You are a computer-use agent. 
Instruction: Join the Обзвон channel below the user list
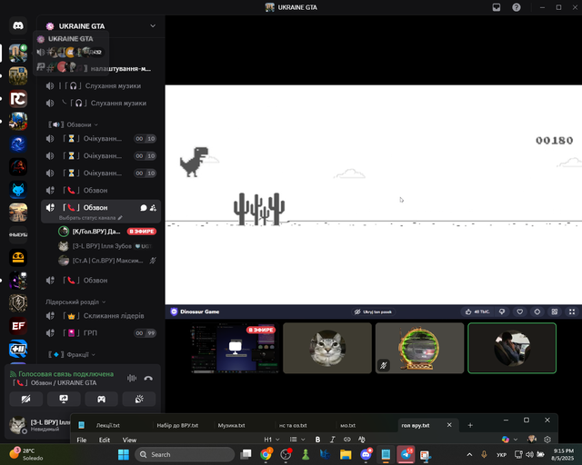point(100,281)
